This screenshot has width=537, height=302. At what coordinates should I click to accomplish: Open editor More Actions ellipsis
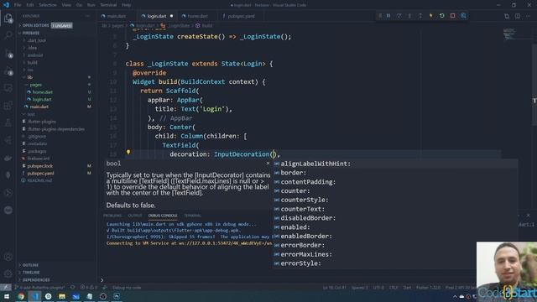(529, 16)
